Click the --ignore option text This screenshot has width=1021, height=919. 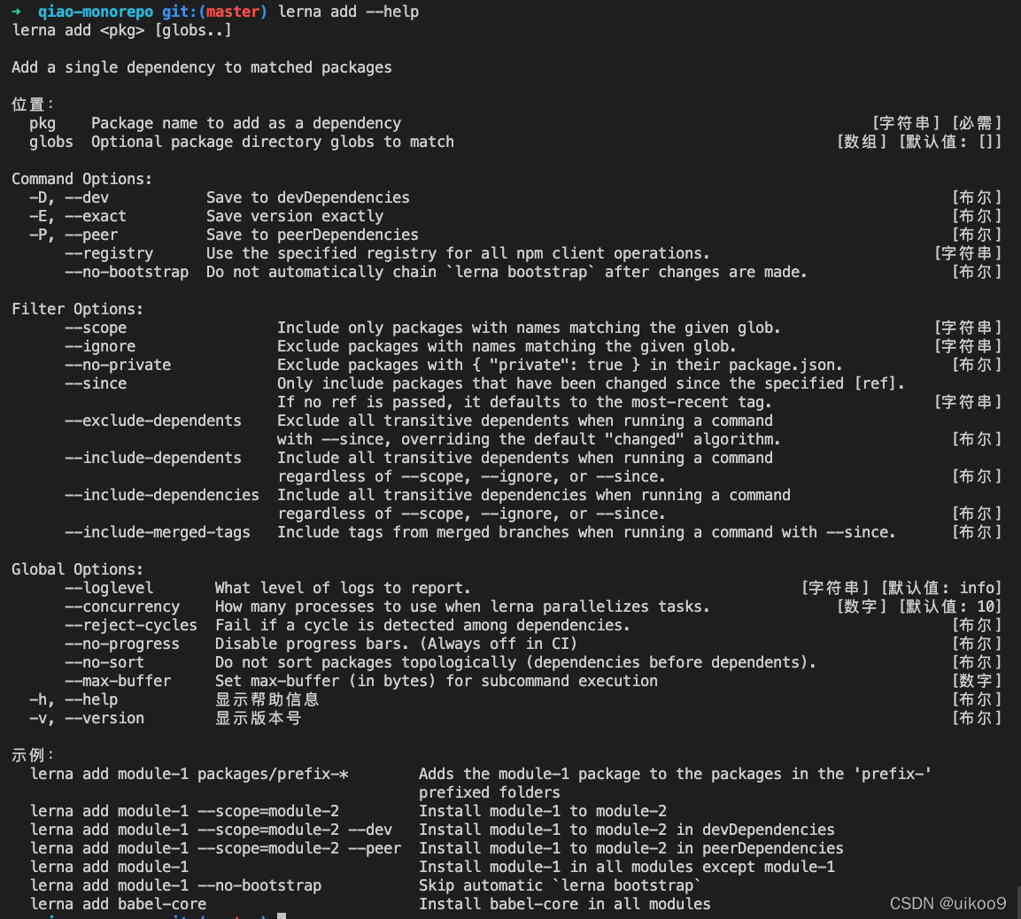pos(97,346)
